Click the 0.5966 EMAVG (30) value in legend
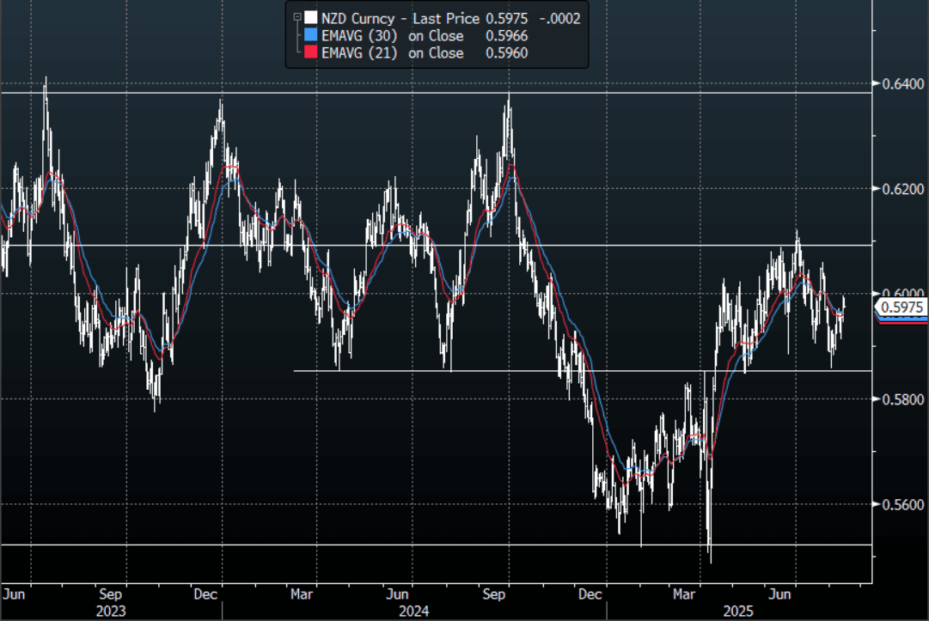 [x=506, y=35]
